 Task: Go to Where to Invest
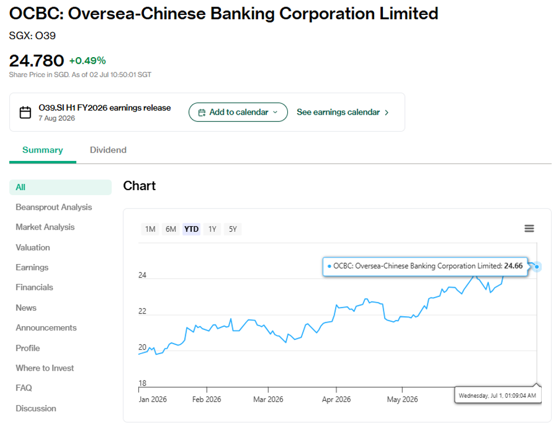coord(45,368)
